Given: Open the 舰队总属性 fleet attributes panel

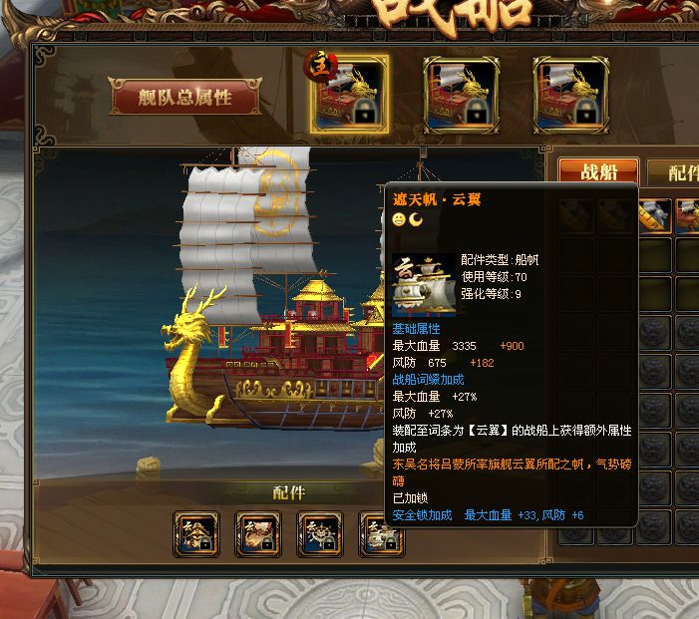Looking at the screenshot, I should click(x=185, y=97).
